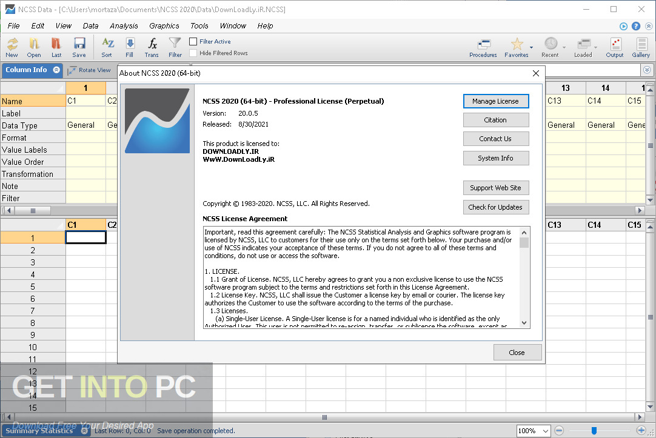
Task: Collapse the ribbon with top-right chevron
Action: pyautogui.click(x=649, y=26)
